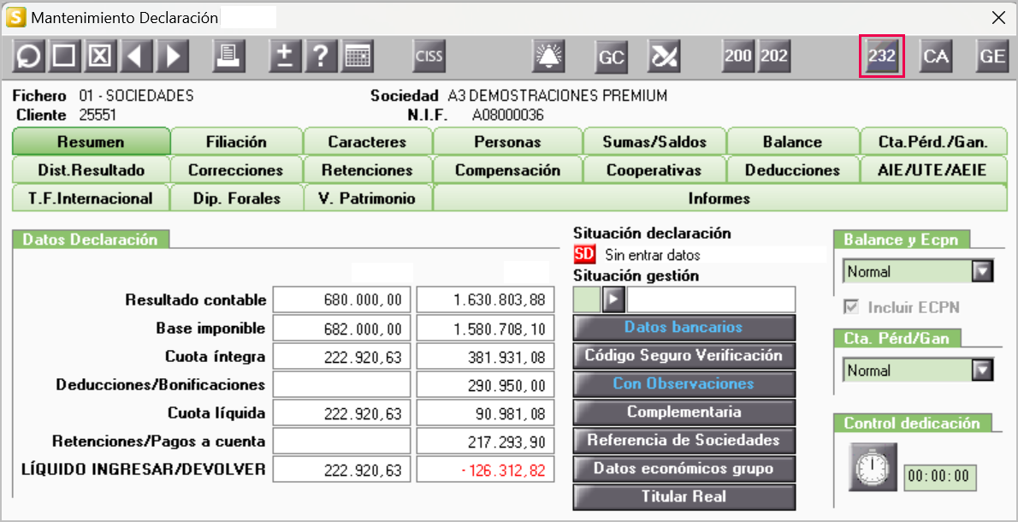Open the Dip. Forales tab
Screen dimensions: 1018x522
click(236, 198)
